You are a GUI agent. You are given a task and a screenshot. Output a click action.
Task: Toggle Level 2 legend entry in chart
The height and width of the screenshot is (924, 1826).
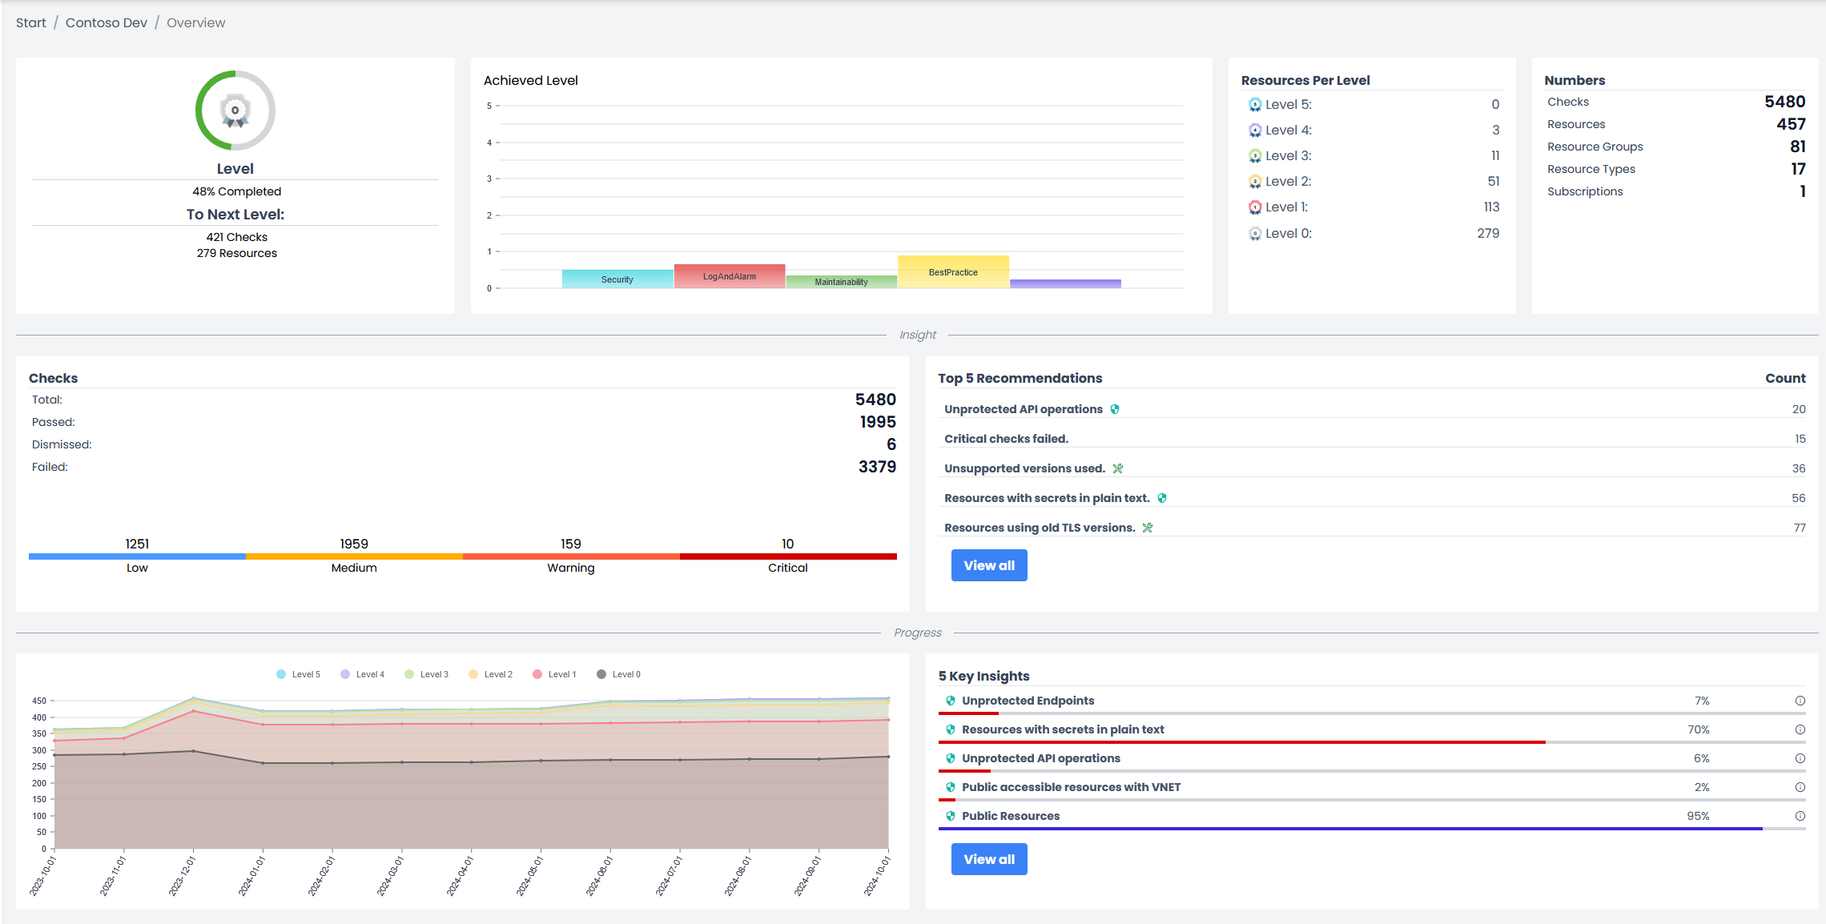pyautogui.click(x=490, y=674)
